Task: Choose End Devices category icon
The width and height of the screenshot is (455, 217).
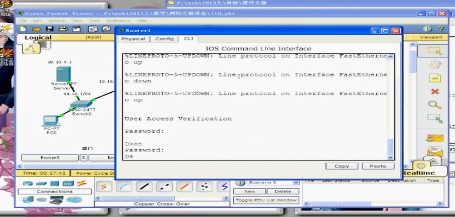Action: (x=28, y=200)
